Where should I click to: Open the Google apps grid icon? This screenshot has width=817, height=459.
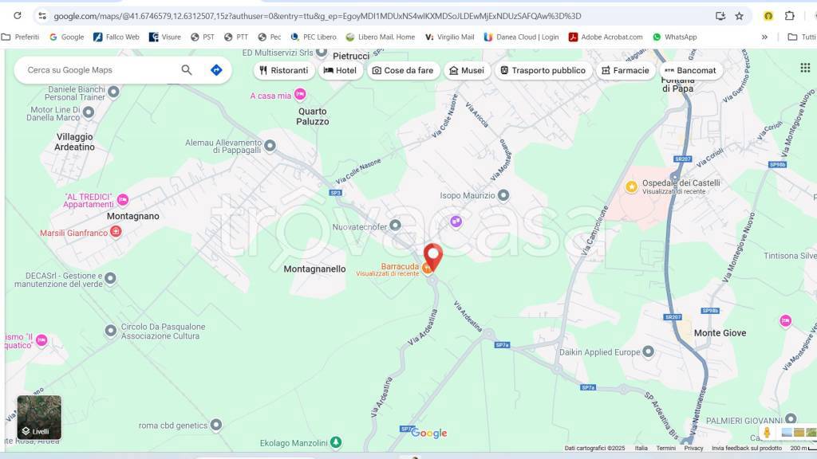coord(805,68)
